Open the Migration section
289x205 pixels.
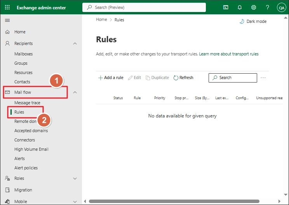pyautogui.click(x=23, y=190)
